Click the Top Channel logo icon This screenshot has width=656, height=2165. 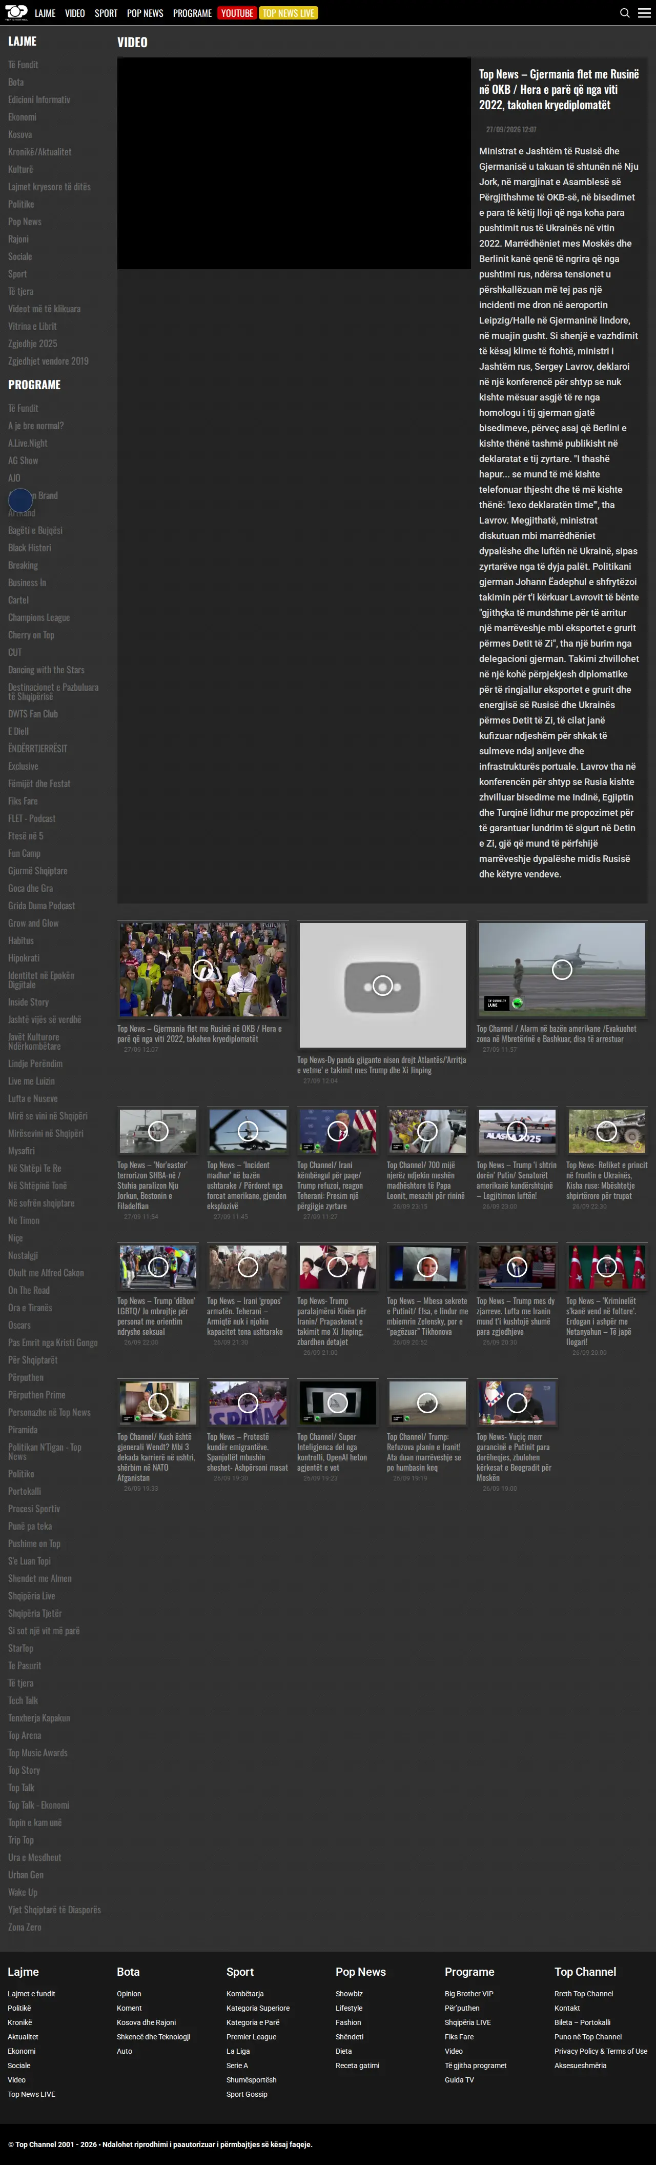point(16,13)
